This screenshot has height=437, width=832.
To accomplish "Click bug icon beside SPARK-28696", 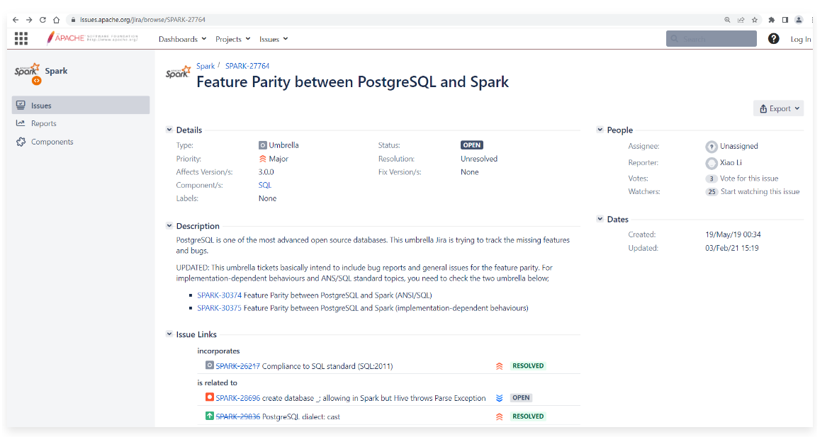I will tap(210, 397).
